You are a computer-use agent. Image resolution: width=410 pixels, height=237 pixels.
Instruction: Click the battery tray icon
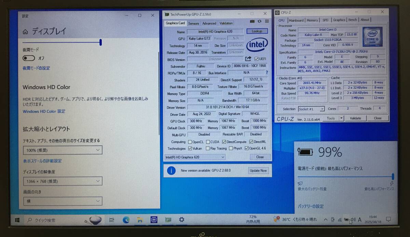[346, 220]
